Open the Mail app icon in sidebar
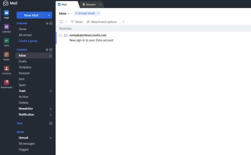This screenshot has width=251, height=155. pyautogui.click(x=6, y=14)
